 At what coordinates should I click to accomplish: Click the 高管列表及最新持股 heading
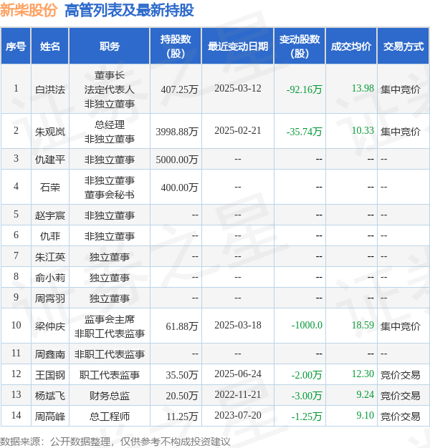pos(129,10)
